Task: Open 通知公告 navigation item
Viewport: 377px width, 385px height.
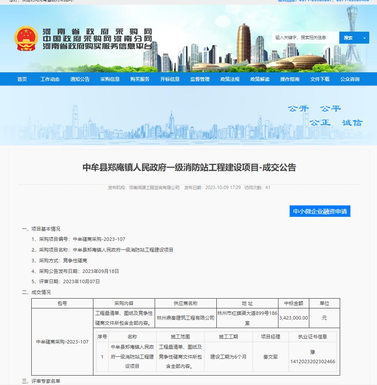Action: pos(80,79)
